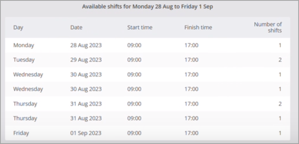Click the Day column header

click(x=18, y=28)
